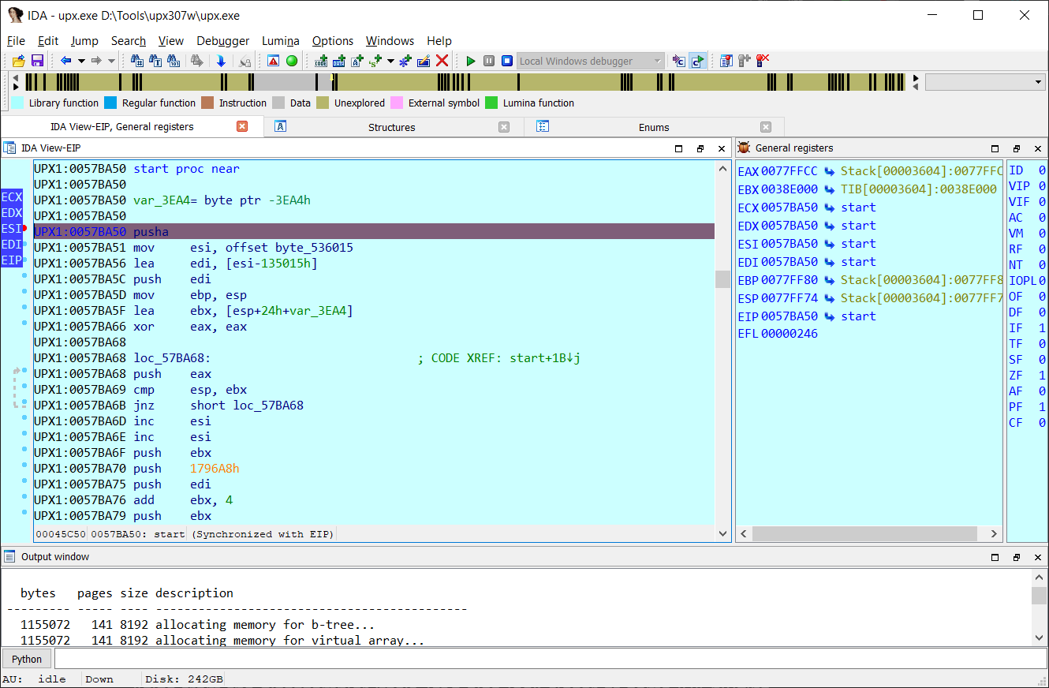Toggle breakpoint dot at add ebx, 4
1049x688 pixels.
25,497
